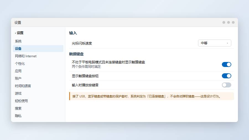Click the rightmost window control dot
The height and width of the screenshot is (140, 249).
click(x=233, y=22)
